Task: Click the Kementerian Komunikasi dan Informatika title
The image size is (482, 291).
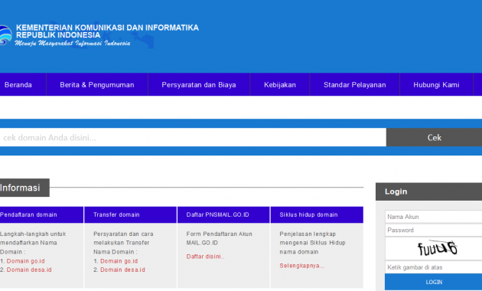Action: point(107,28)
